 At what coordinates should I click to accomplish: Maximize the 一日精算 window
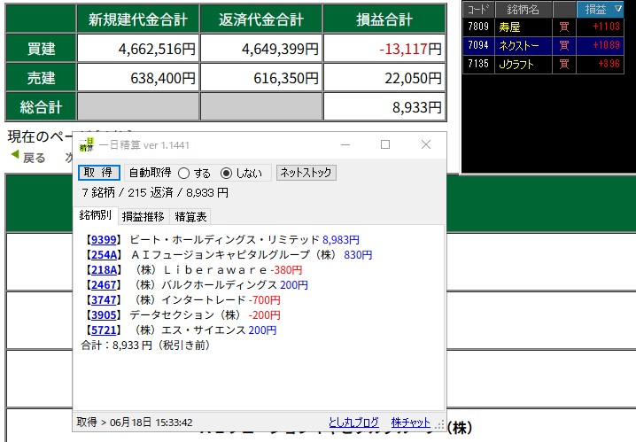tap(385, 144)
